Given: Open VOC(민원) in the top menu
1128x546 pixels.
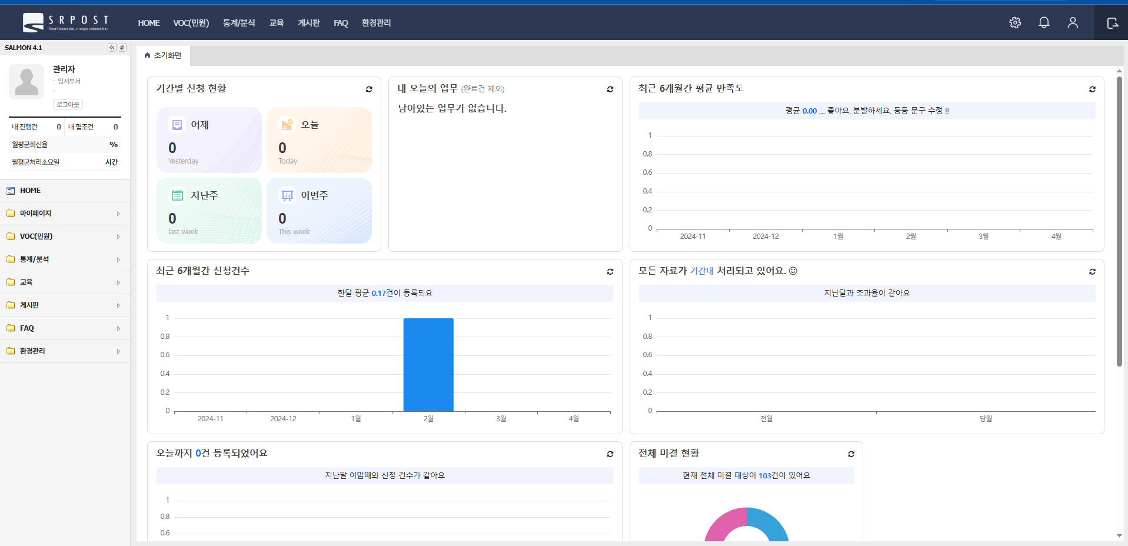Looking at the screenshot, I should point(191,23).
